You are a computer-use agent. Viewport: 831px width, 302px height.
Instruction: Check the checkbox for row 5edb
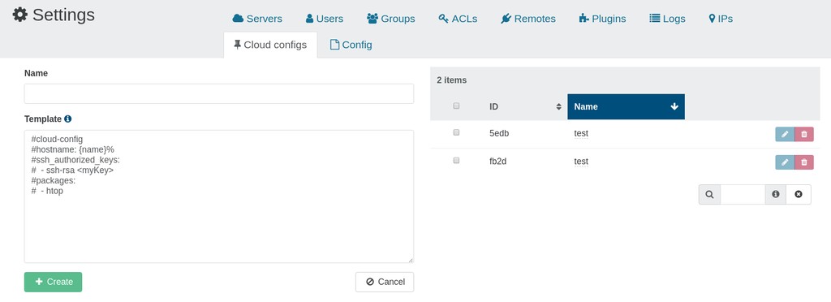(x=456, y=133)
